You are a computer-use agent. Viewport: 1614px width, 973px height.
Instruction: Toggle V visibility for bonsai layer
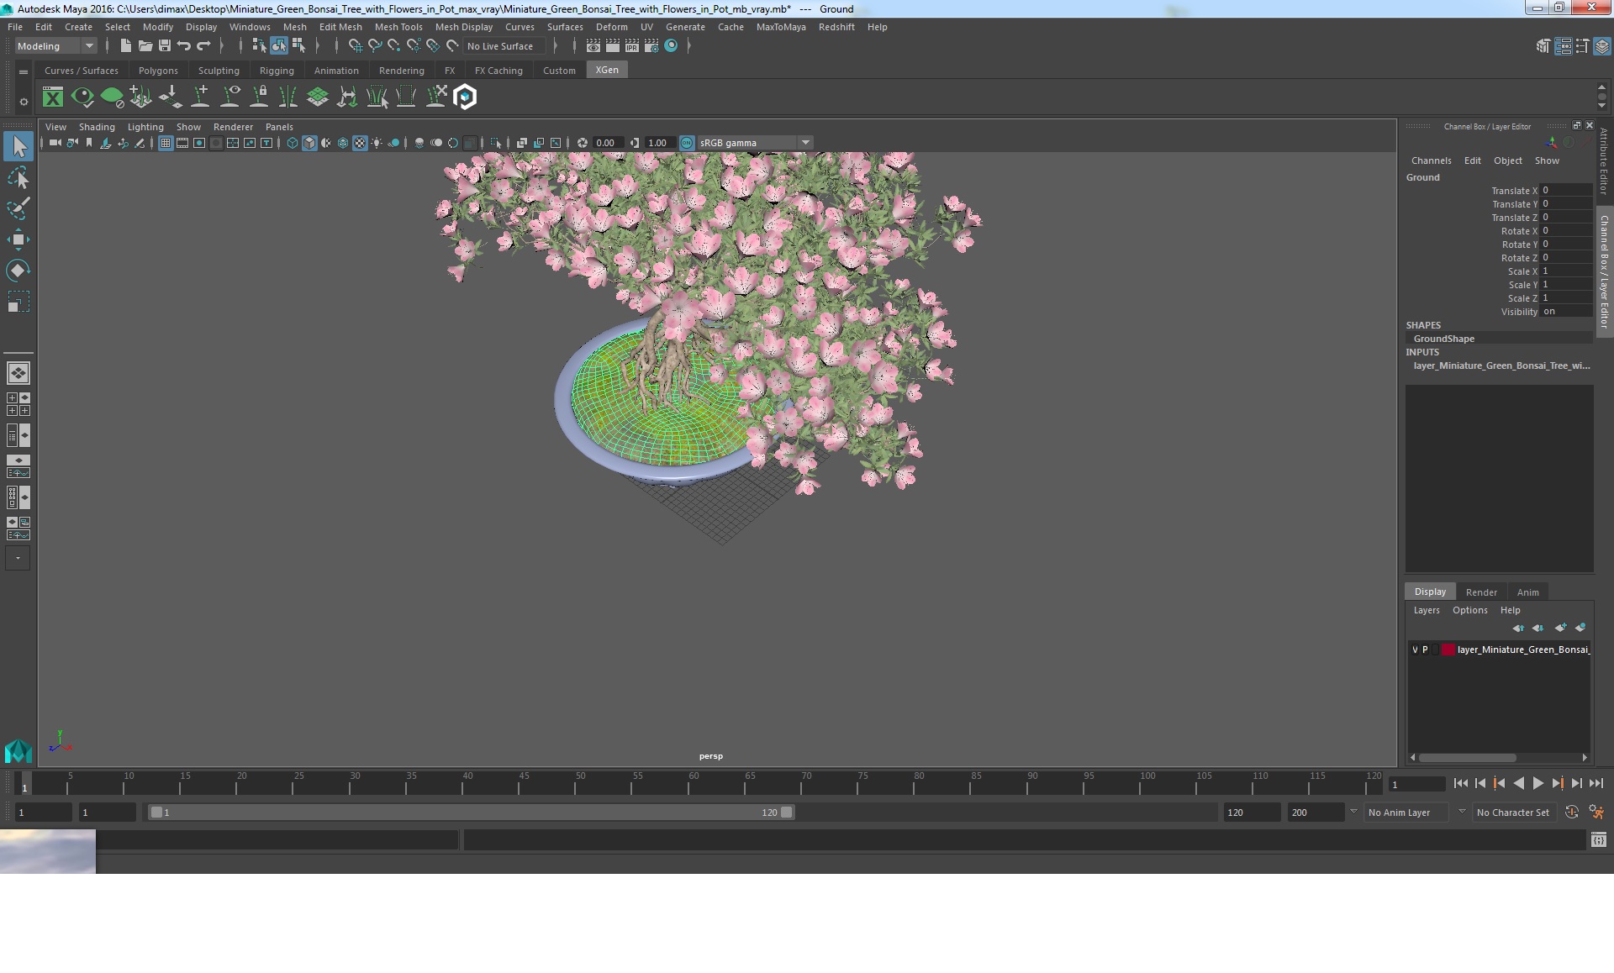pos(1415,650)
